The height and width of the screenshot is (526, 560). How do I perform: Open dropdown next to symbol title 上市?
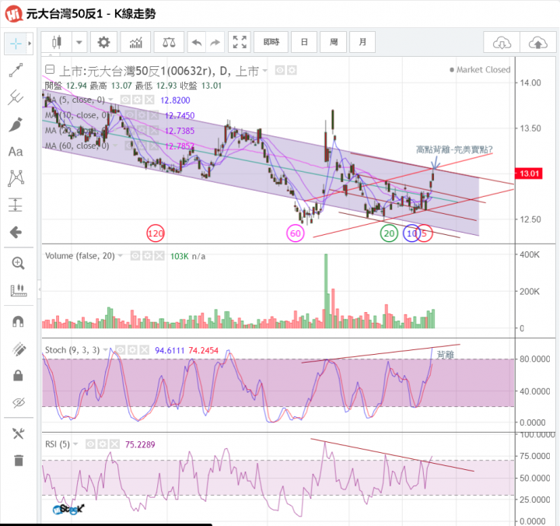(x=264, y=70)
